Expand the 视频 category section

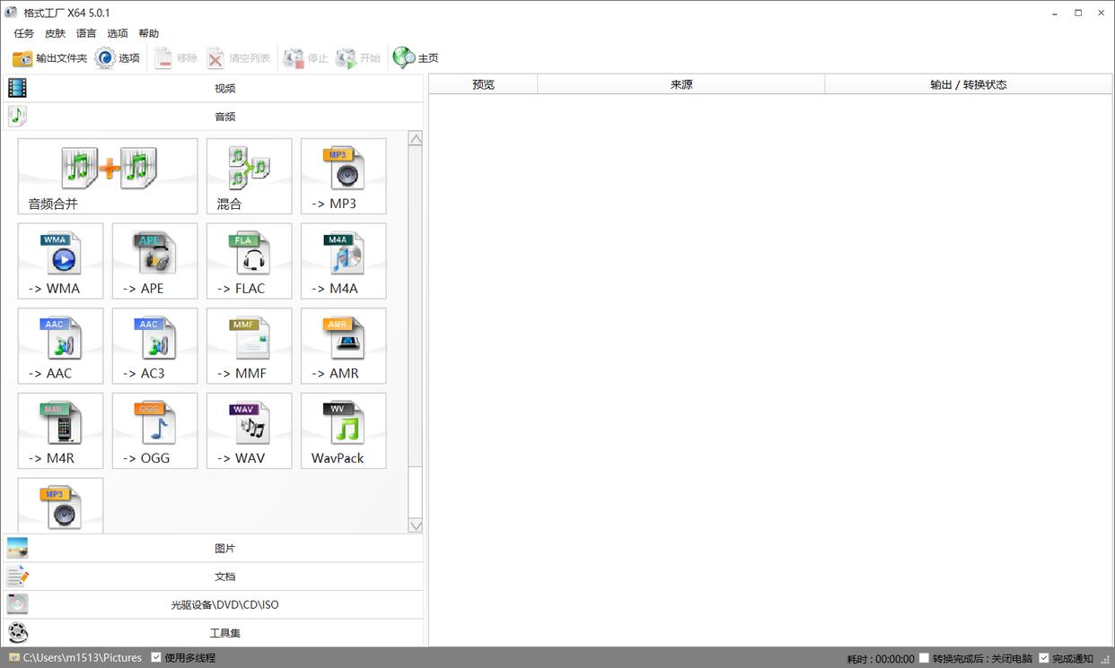coord(224,88)
